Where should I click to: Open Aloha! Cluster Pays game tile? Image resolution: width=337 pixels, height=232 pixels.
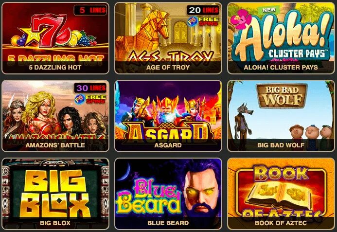(x=281, y=38)
